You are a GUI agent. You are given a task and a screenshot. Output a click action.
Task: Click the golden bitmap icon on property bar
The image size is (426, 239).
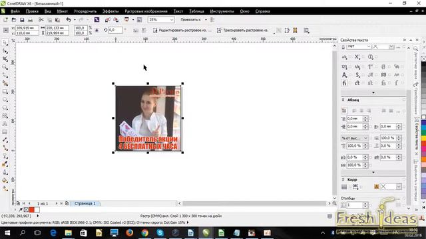(295, 31)
